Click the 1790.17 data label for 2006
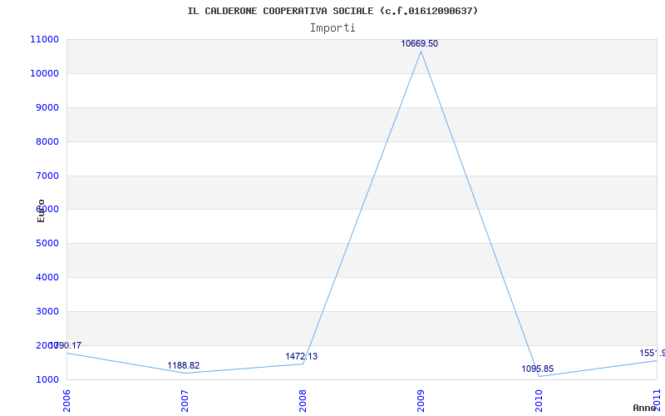The height and width of the screenshot is (416, 665). 66,345
